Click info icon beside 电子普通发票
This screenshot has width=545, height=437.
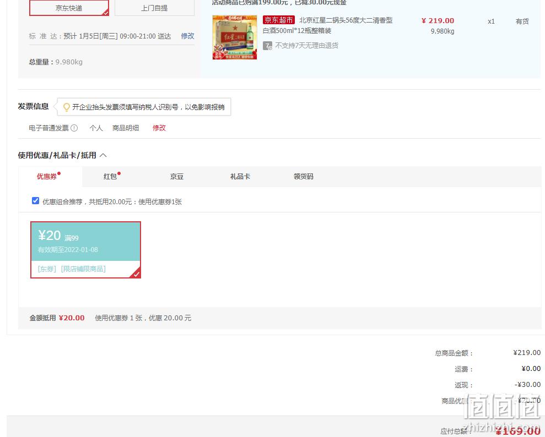click(74, 128)
